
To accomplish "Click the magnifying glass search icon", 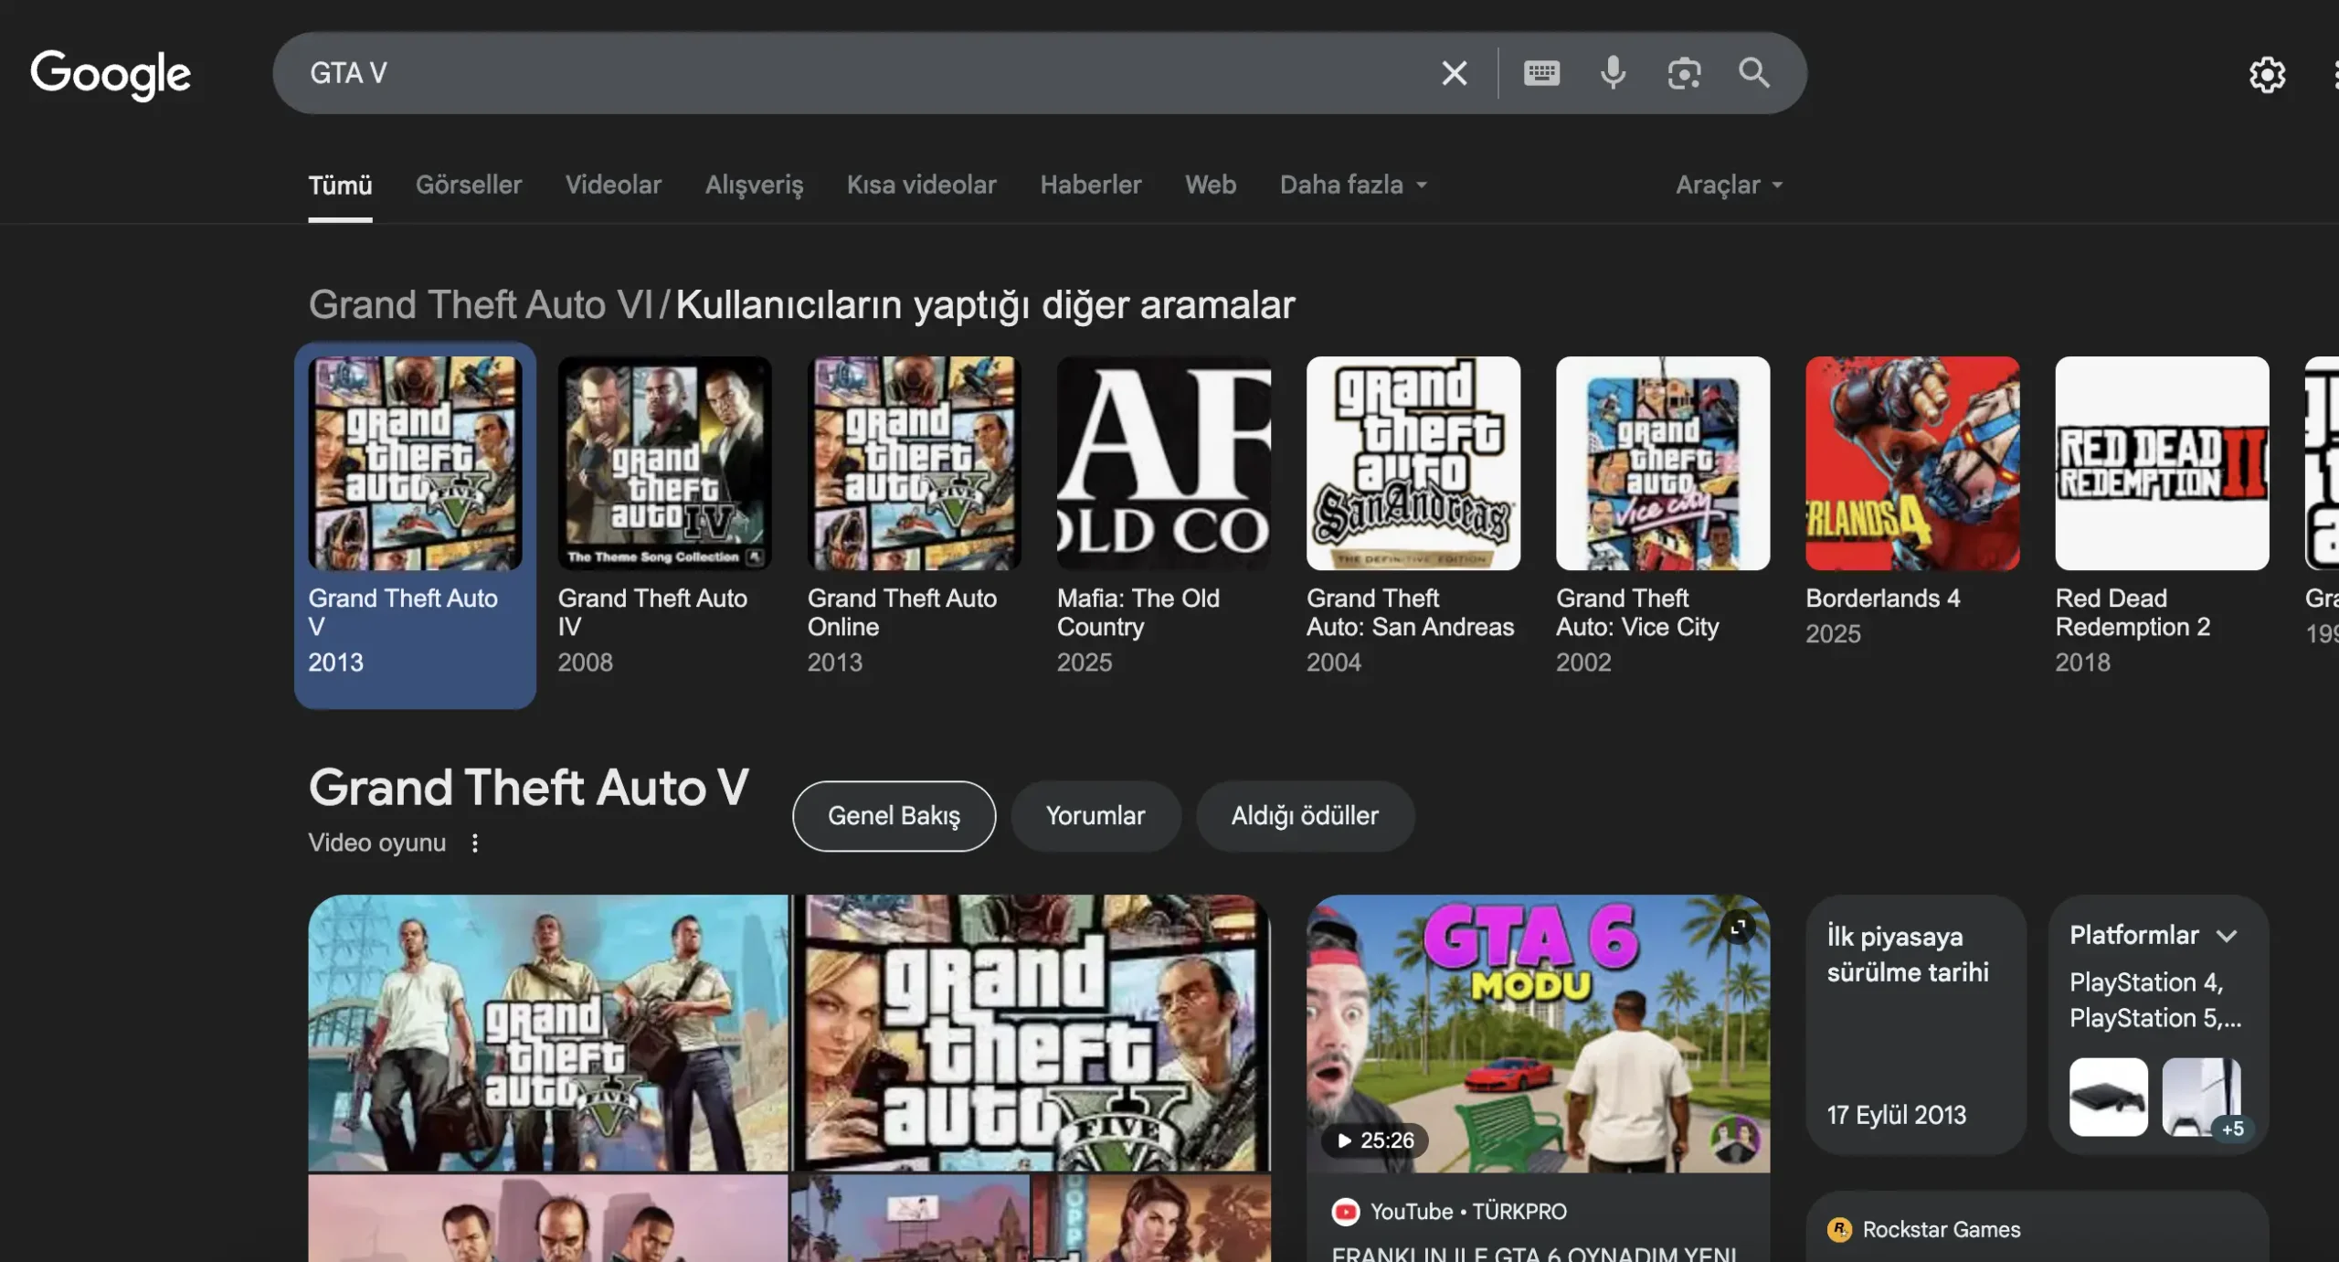I will point(1752,72).
